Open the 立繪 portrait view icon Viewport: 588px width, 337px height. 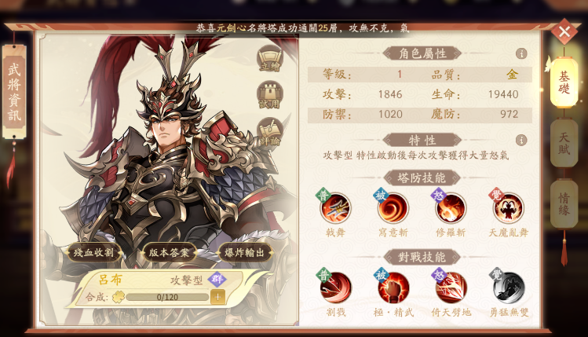tap(269, 59)
